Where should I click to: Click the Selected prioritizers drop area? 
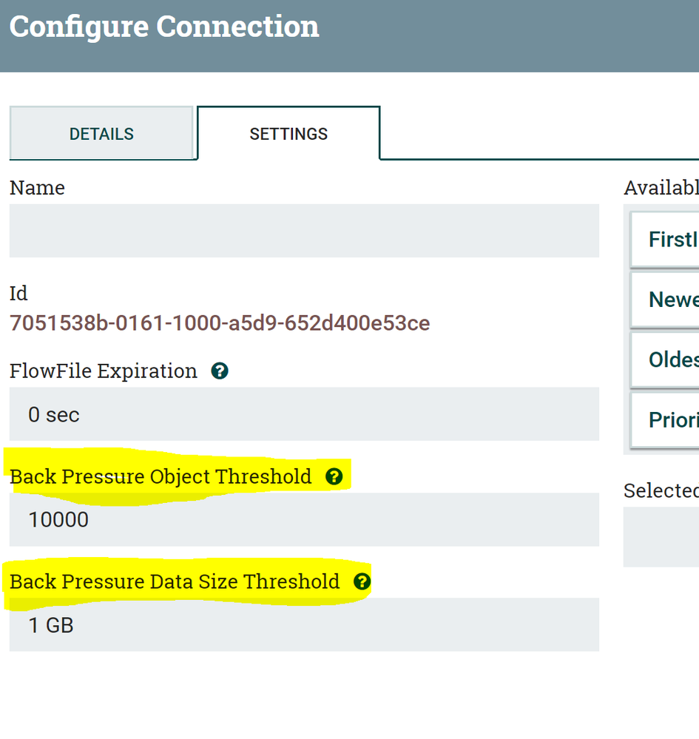(x=662, y=536)
